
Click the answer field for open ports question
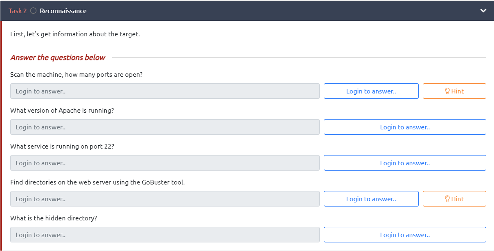coord(165,91)
